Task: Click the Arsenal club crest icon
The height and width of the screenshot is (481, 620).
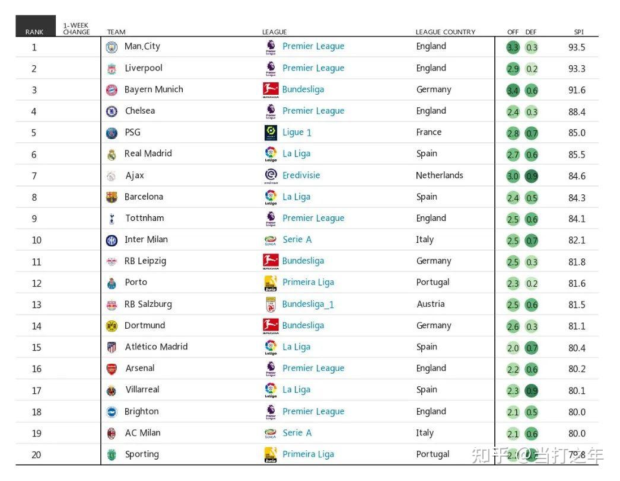Action: pos(112,368)
